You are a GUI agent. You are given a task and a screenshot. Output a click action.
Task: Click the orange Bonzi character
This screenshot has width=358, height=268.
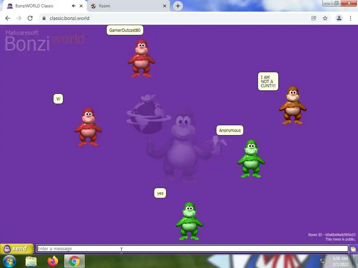point(293,105)
